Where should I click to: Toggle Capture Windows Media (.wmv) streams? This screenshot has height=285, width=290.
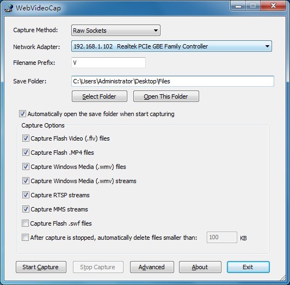(26, 181)
